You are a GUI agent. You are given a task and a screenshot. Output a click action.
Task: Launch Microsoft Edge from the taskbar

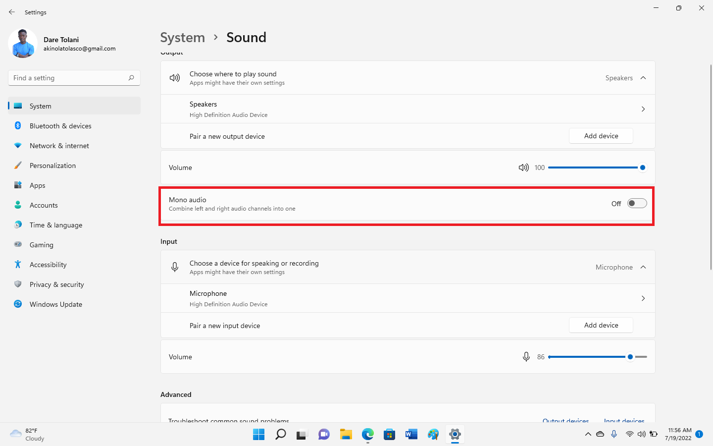tap(367, 435)
